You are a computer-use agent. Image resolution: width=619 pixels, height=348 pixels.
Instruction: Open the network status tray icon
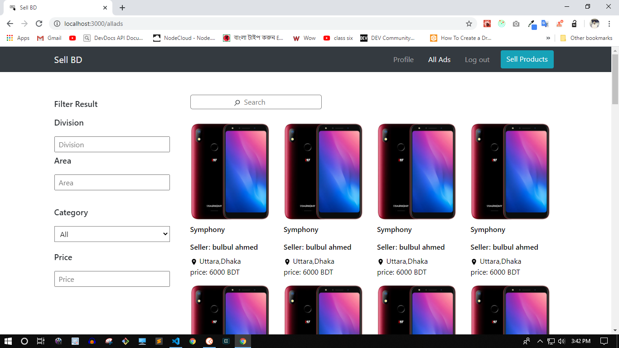pyautogui.click(x=551, y=341)
